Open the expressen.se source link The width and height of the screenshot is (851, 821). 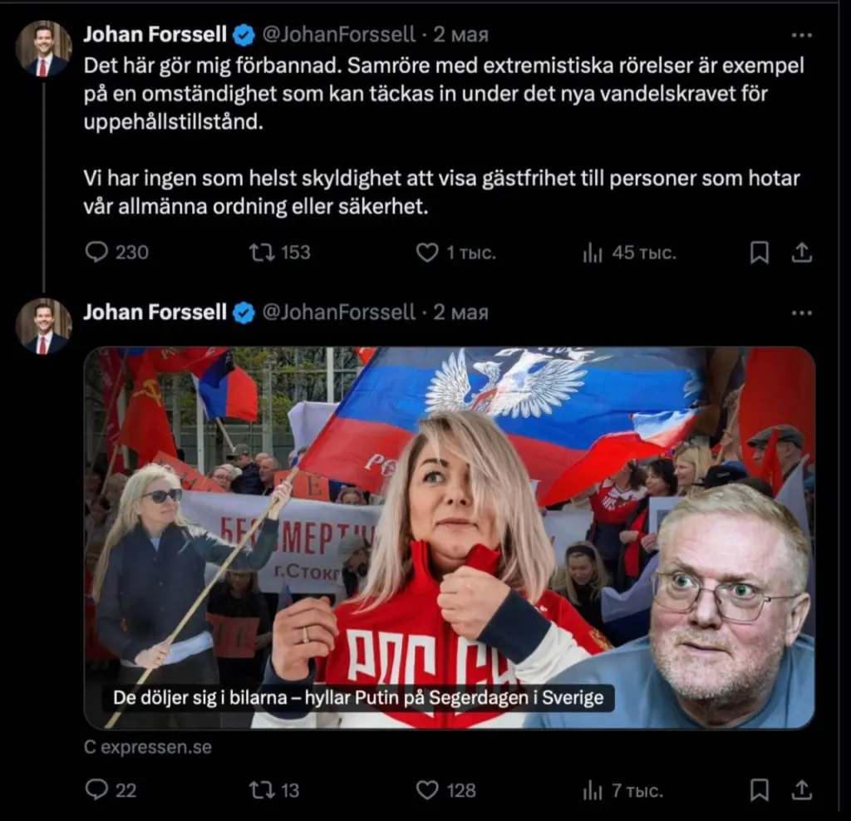point(148,747)
